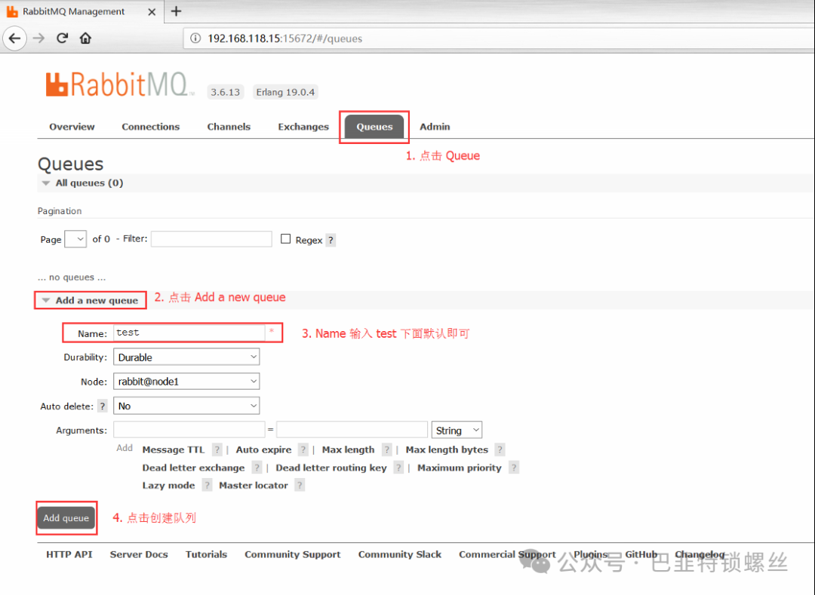The image size is (815, 595).
Task: Open the Server Docs footer link
Action: point(139,554)
